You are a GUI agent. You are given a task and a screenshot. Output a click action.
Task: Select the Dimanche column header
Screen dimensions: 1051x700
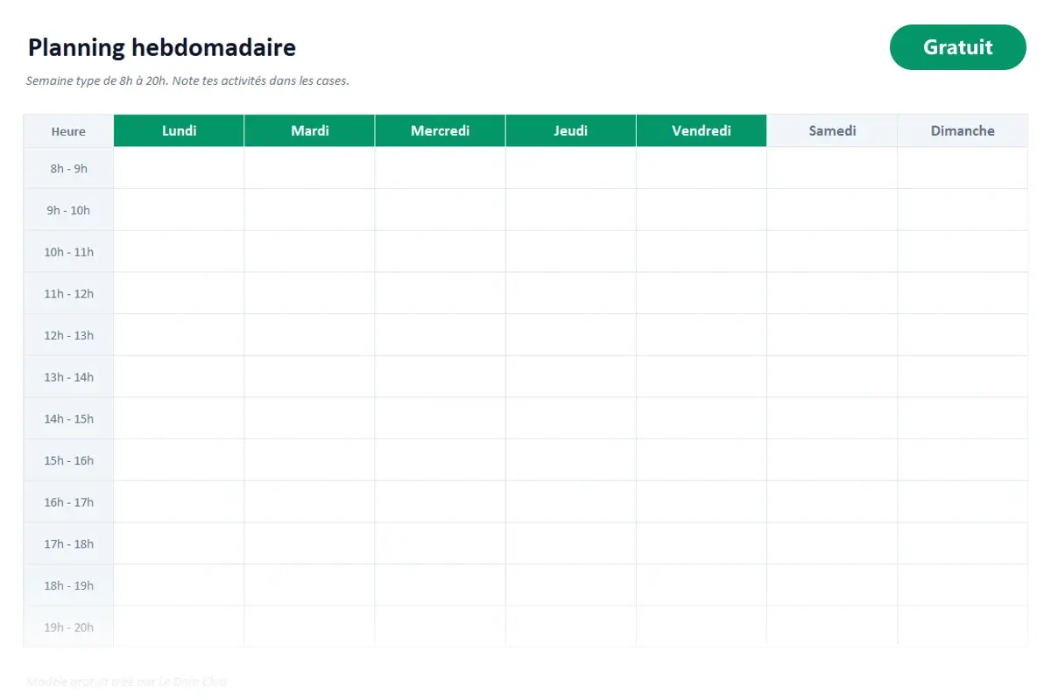(963, 130)
